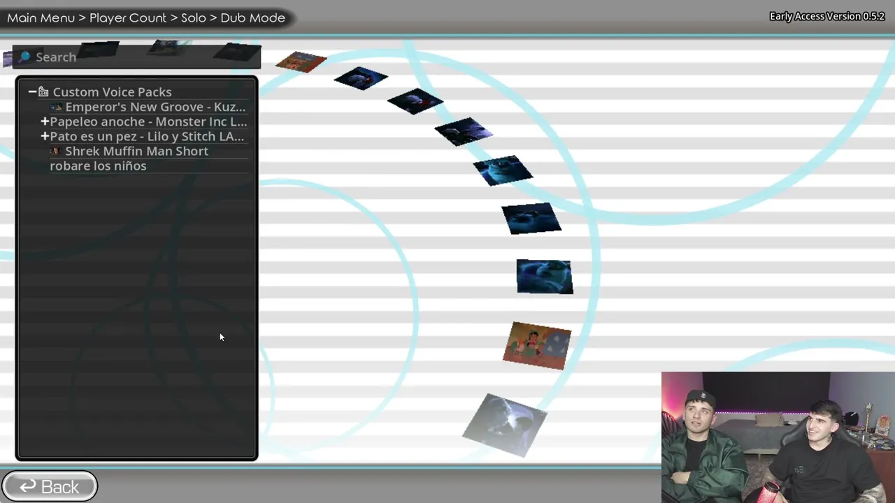Pick the colorful Lilo and Stitch thumbnail
This screenshot has width=895, height=503.
click(537, 345)
